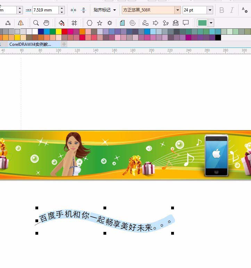Click the iPhone graphic in the banner
251x268 pixels.
[x=217, y=156]
